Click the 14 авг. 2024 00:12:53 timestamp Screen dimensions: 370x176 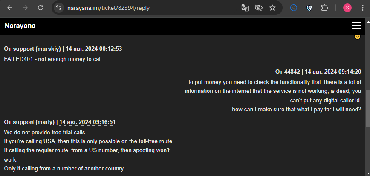(94, 49)
